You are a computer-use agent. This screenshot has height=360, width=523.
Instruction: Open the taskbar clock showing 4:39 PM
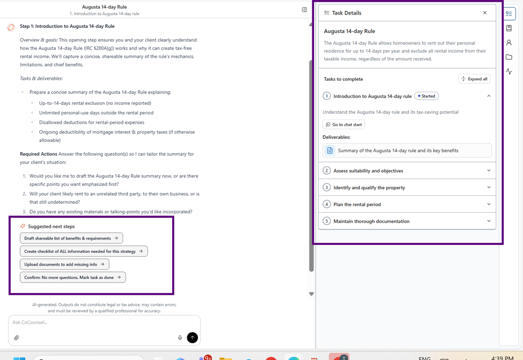click(x=502, y=358)
